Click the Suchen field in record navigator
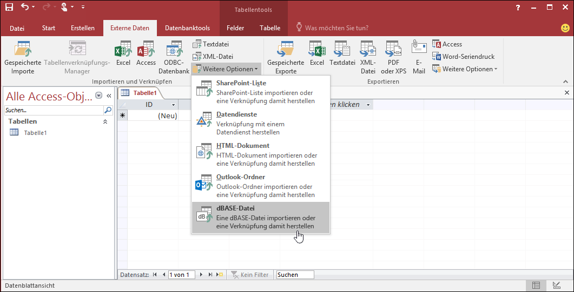574x292 pixels. pos(295,275)
